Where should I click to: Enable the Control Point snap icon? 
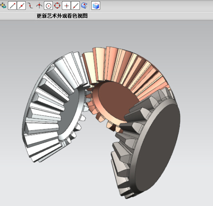[x=30, y=6]
